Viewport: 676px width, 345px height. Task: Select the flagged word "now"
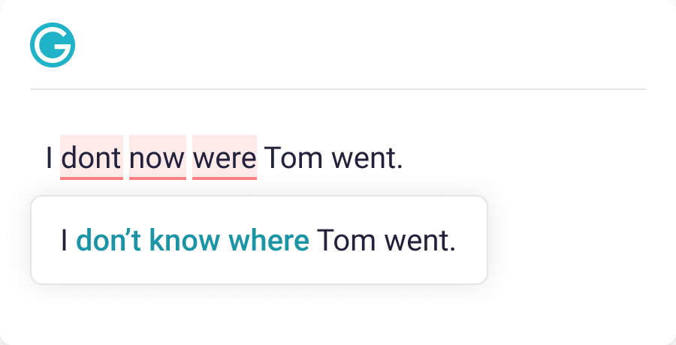pos(157,157)
